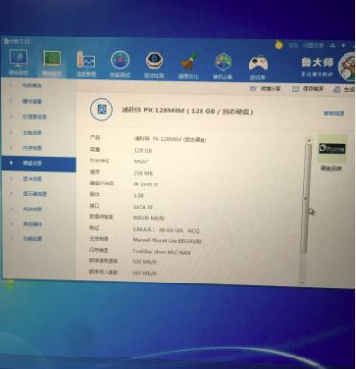This screenshot has height=369, width=356.
Task: Click the hard disk icon beside PX-128M6M
Action: (102, 110)
